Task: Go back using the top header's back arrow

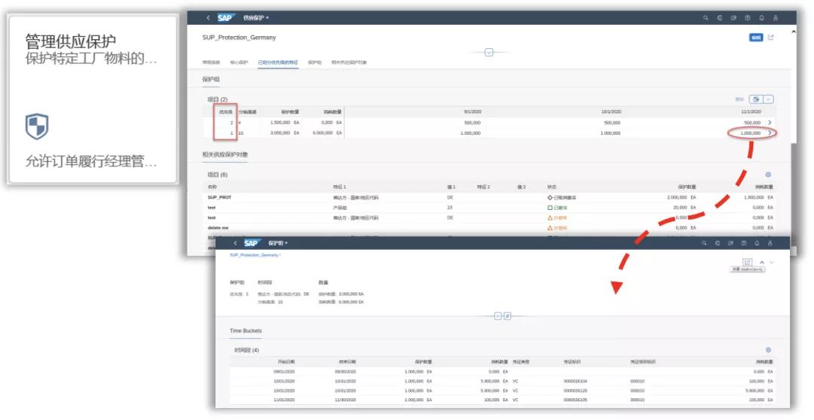Action: point(209,17)
